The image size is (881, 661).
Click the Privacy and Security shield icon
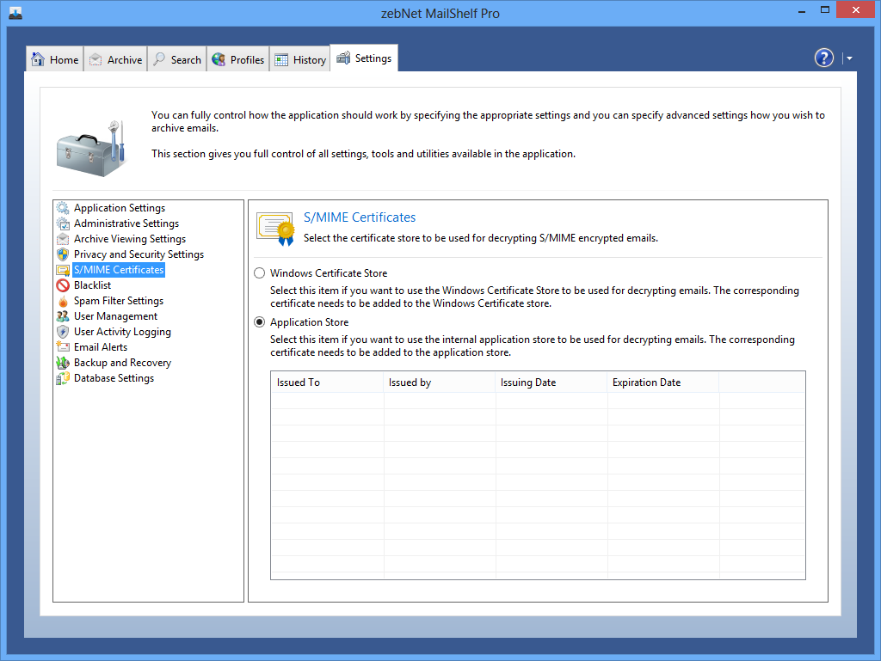coord(63,254)
